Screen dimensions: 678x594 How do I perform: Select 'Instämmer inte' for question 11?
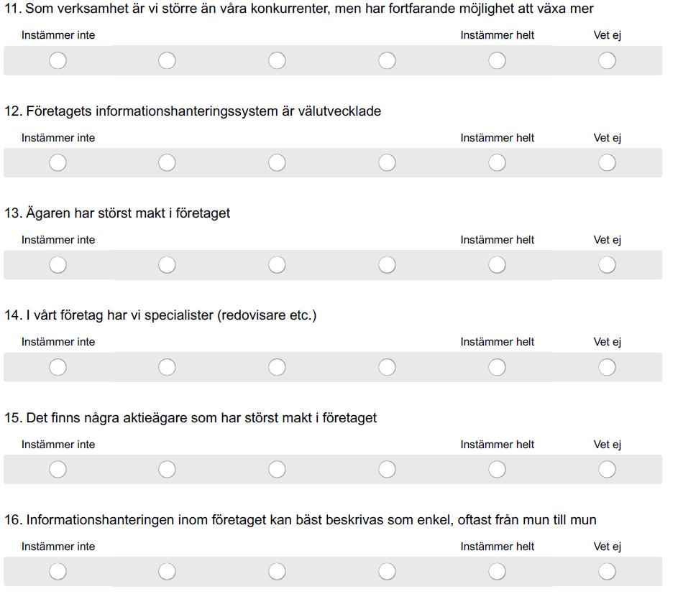[58, 60]
